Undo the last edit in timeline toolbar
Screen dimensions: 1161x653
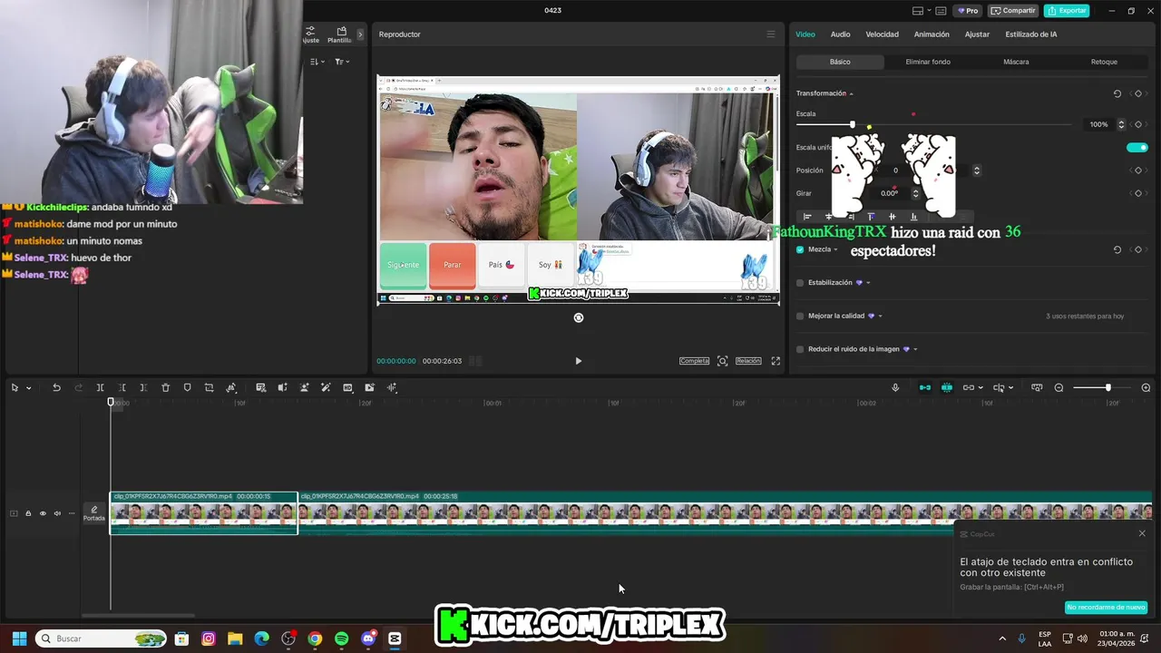point(56,388)
